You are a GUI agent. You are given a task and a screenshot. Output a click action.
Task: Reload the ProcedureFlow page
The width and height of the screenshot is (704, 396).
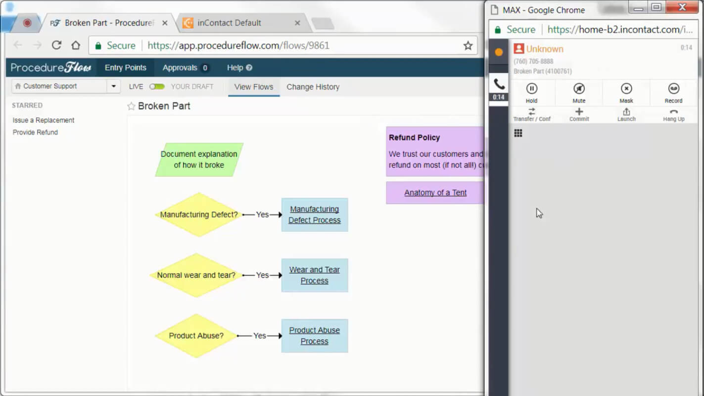pos(56,46)
